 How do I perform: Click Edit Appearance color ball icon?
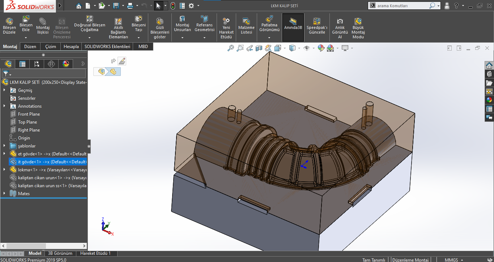(321, 48)
